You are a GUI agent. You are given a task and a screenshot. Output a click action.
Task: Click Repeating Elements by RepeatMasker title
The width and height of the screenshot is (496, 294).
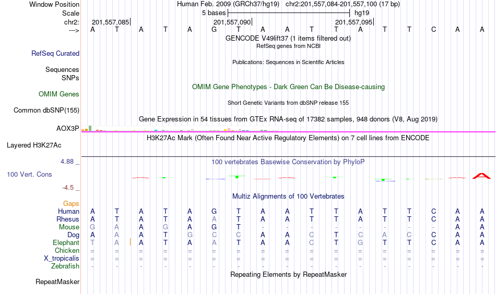[289, 274]
